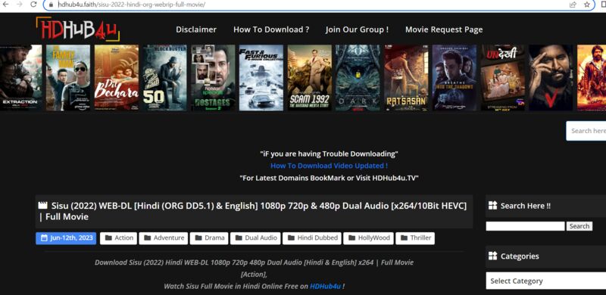606x295 pixels.
Task: Click folder icon on Thriller tag
Action: tap(404, 238)
